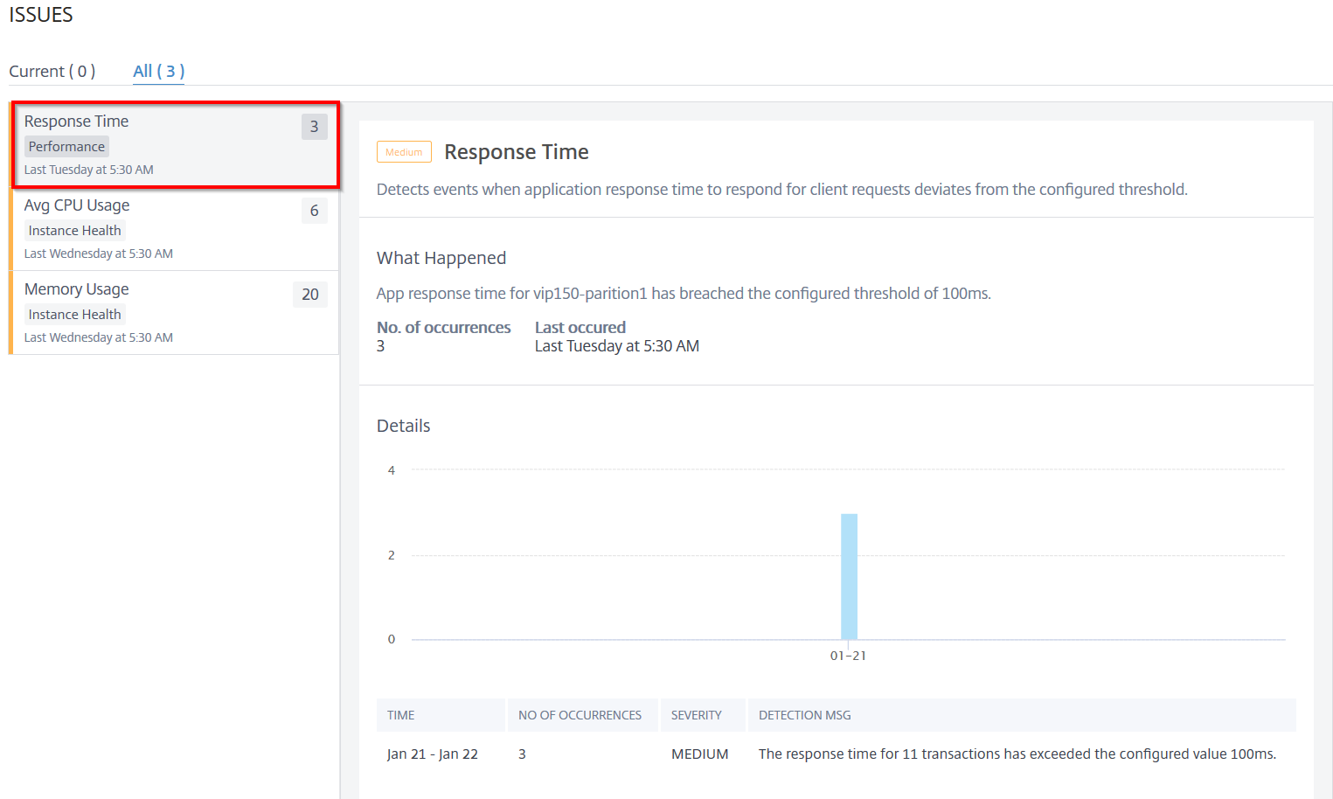Screen dimensions: 1333x799
Task: Click the detection message about 11 transactions
Action: 1017,754
